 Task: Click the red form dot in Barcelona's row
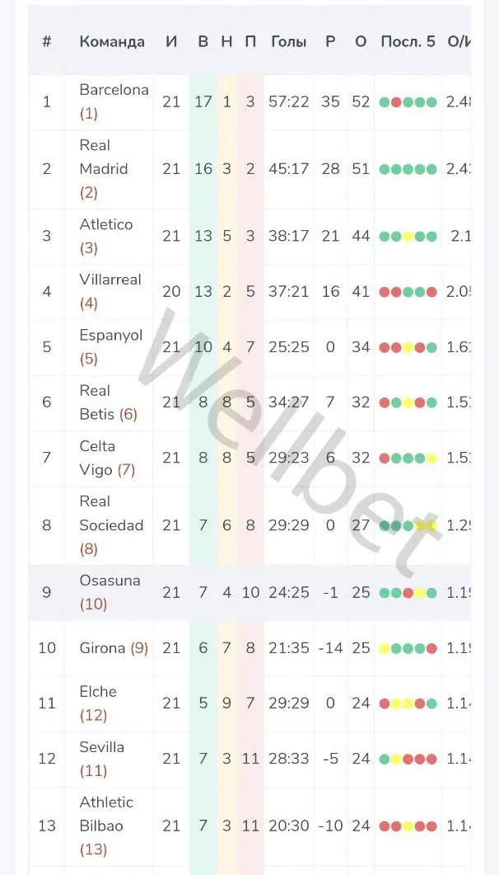[x=396, y=102]
